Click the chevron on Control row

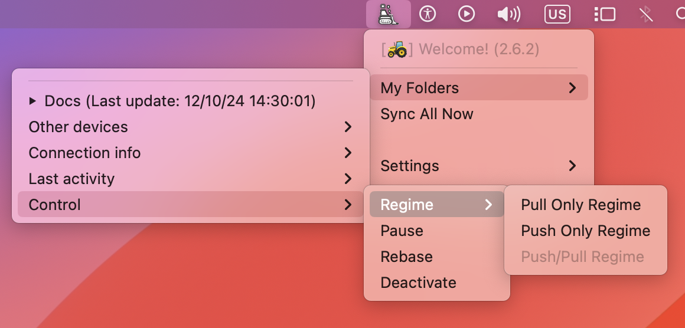(x=348, y=204)
